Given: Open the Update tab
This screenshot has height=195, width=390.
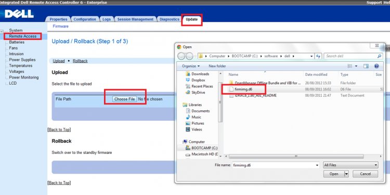Looking at the screenshot, I should point(191,19).
